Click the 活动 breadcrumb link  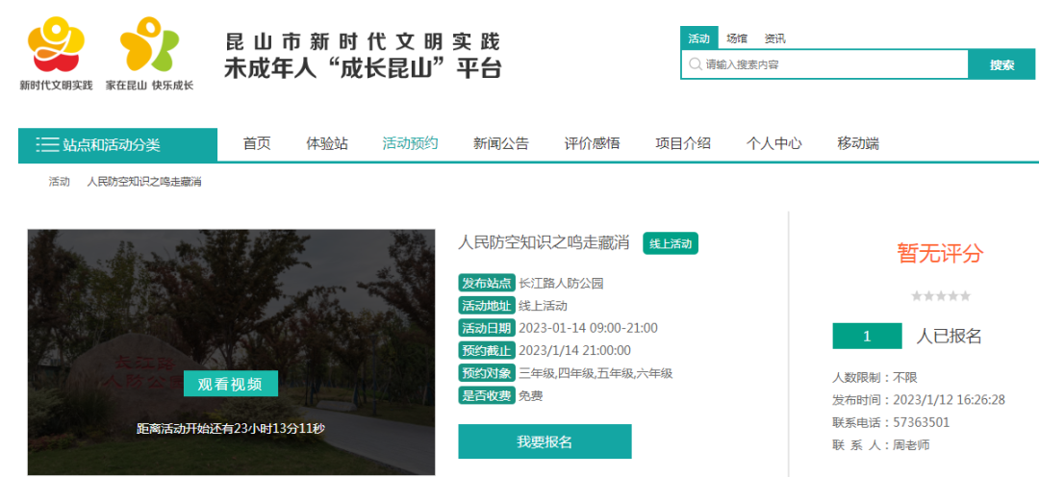[60, 181]
